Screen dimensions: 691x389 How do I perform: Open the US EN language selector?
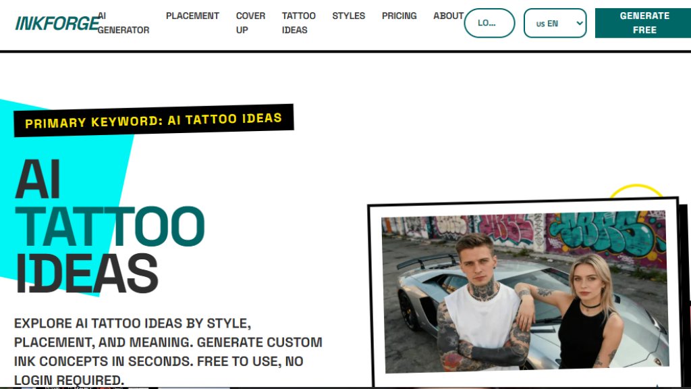point(555,23)
